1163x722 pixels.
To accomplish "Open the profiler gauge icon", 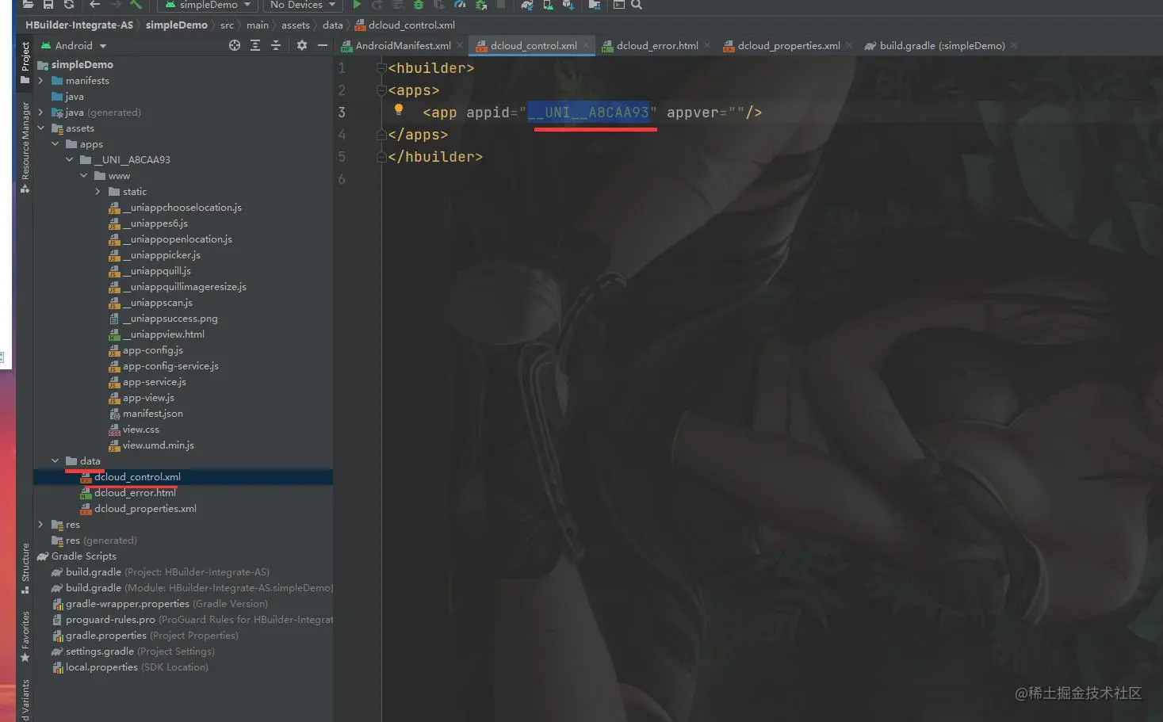I will click(x=460, y=4).
